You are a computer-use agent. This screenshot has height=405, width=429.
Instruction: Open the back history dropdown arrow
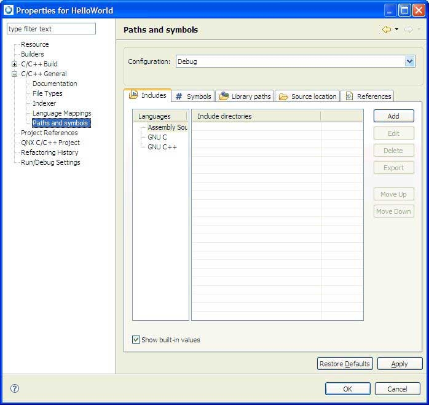tap(396, 29)
